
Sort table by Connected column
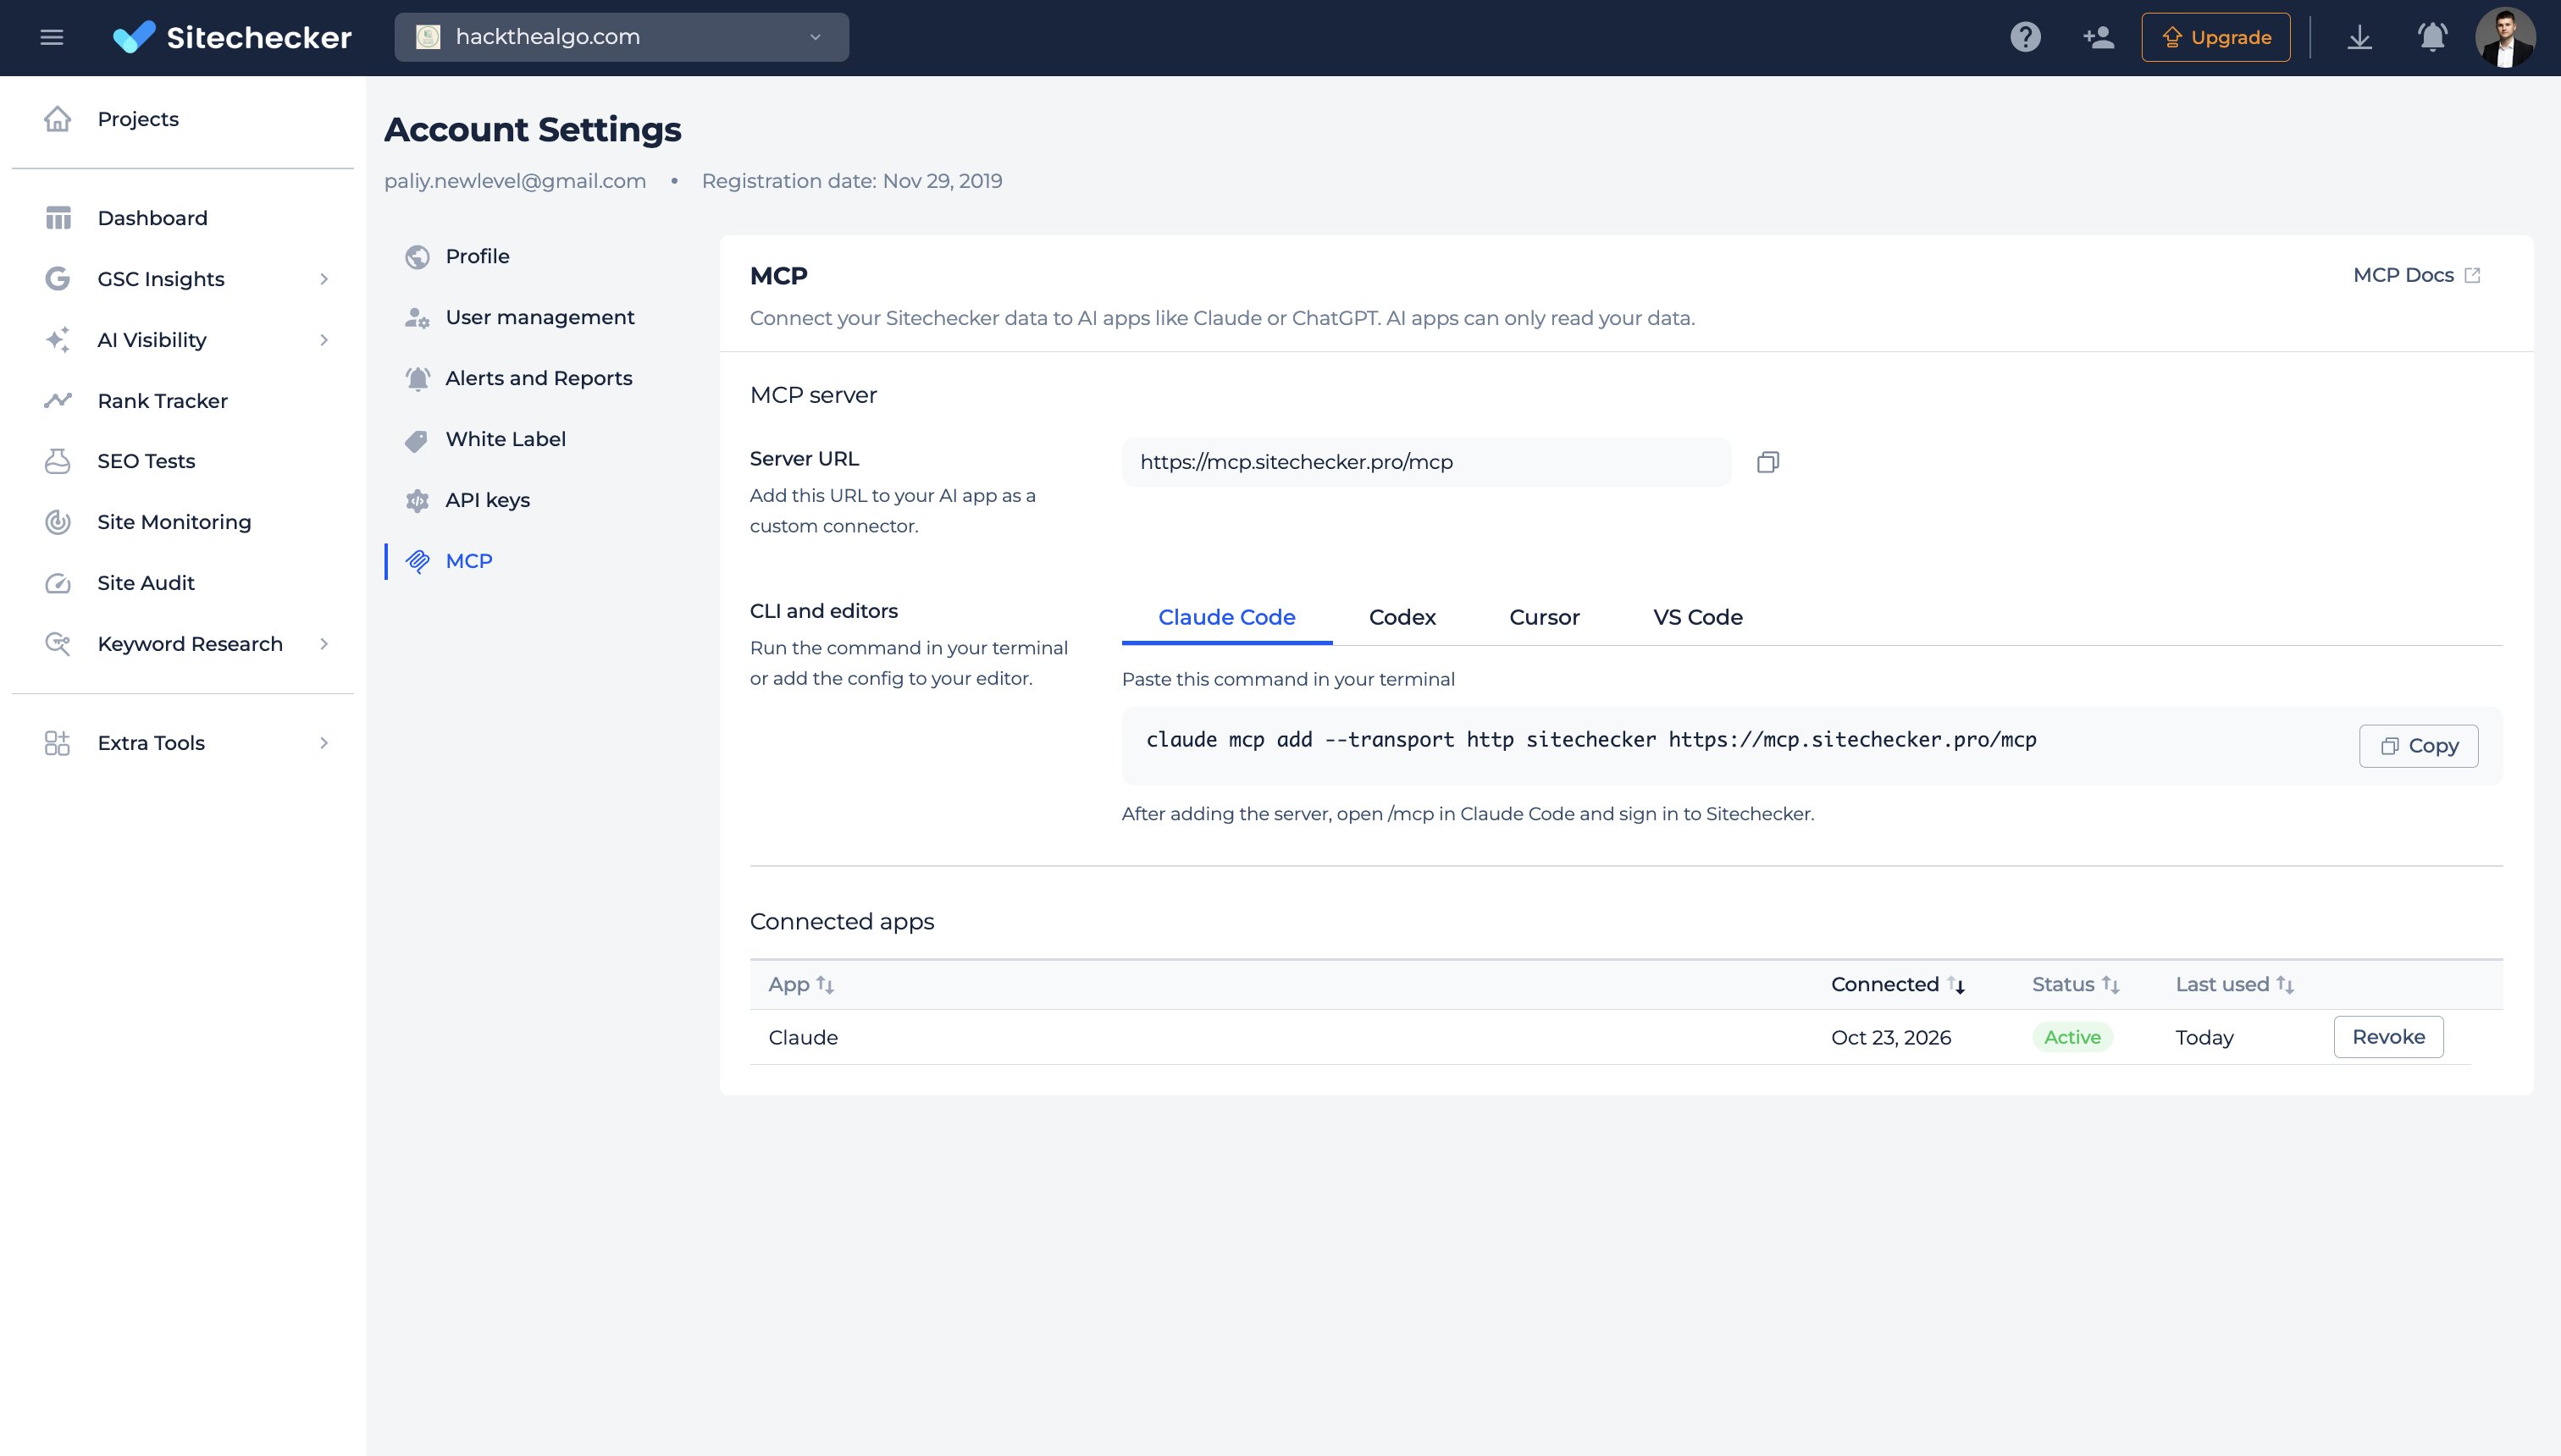coord(1898,985)
